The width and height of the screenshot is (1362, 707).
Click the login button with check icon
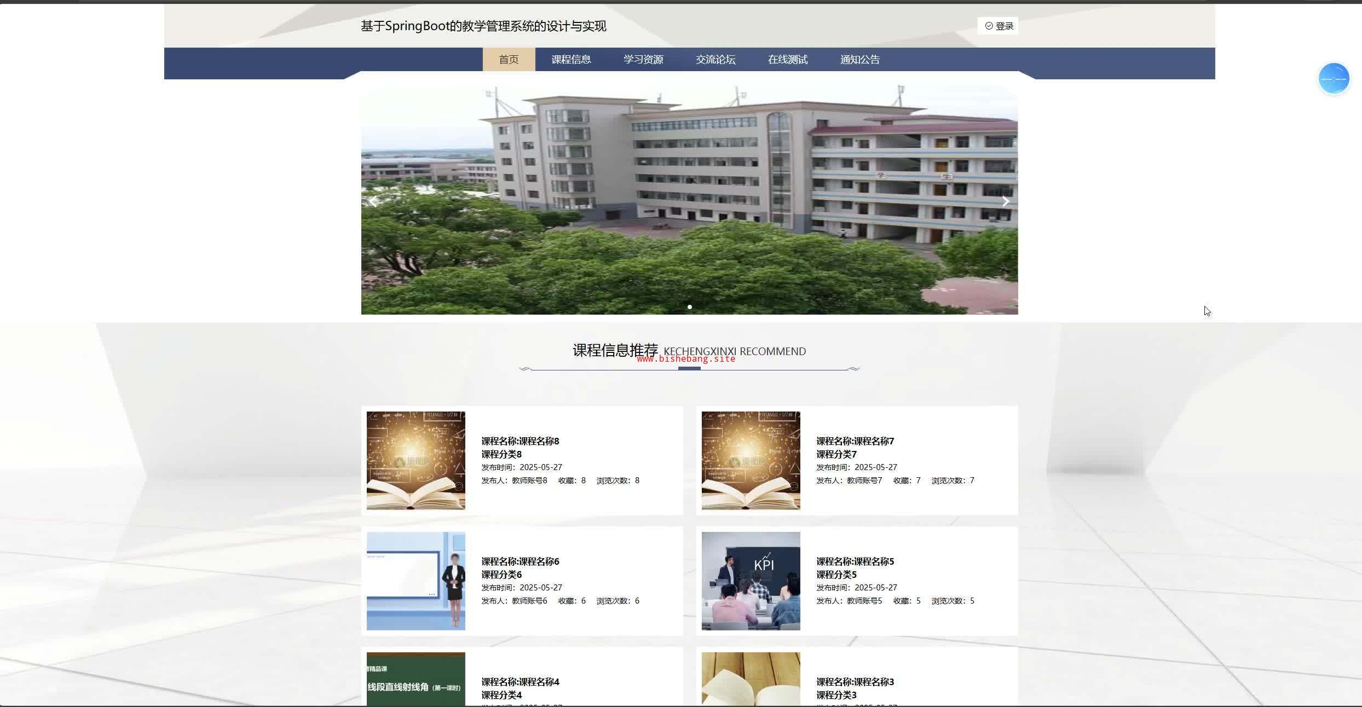click(998, 26)
